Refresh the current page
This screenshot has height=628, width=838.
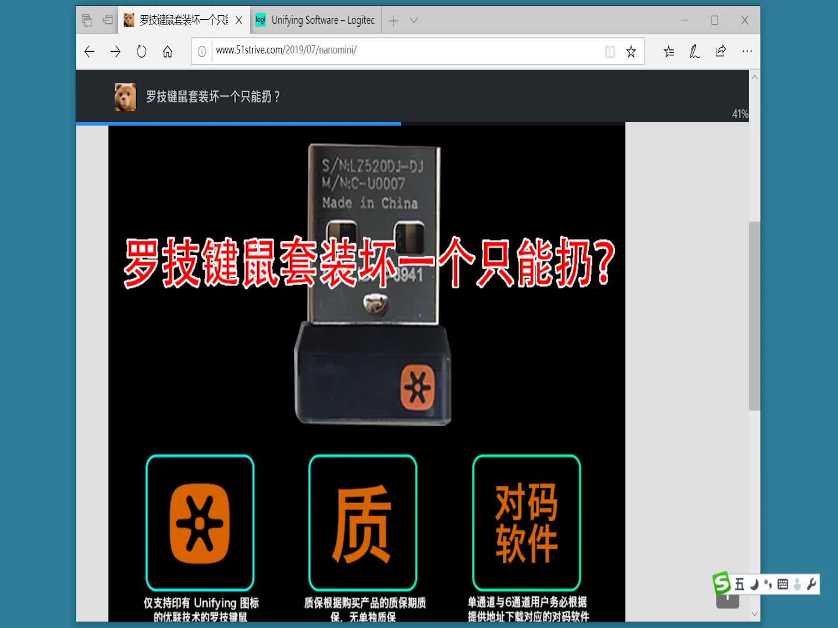pyautogui.click(x=141, y=52)
